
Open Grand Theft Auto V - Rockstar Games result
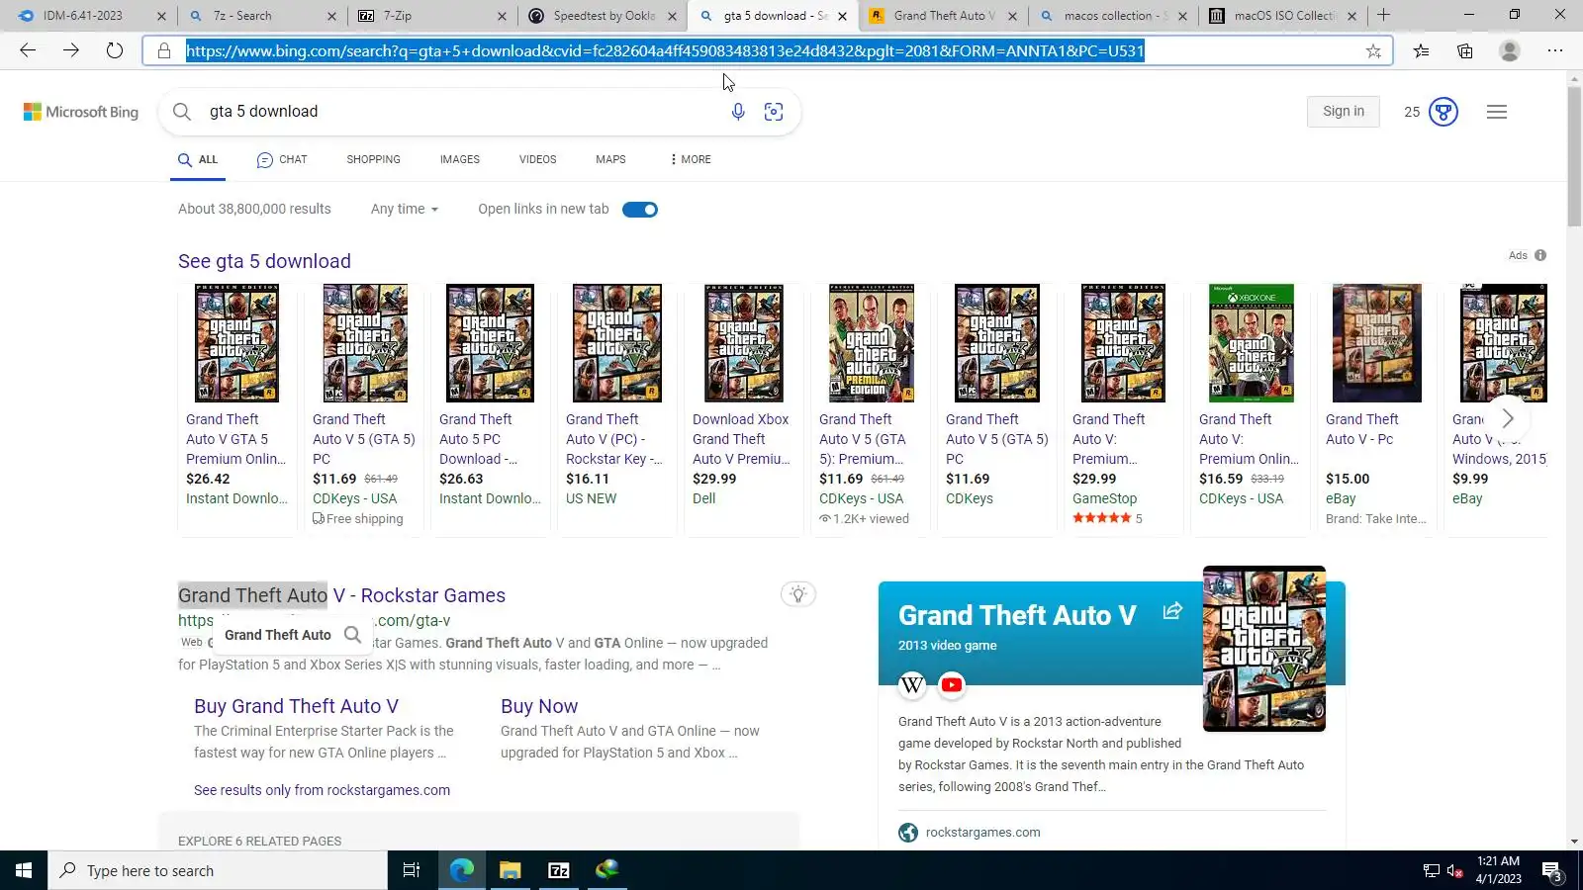pyautogui.click(x=341, y=595)
